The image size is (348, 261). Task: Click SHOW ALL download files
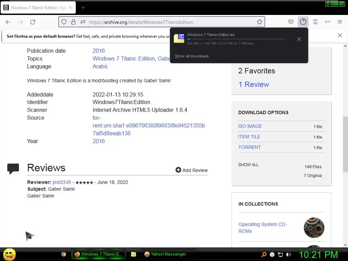click(x=248, y=165)
